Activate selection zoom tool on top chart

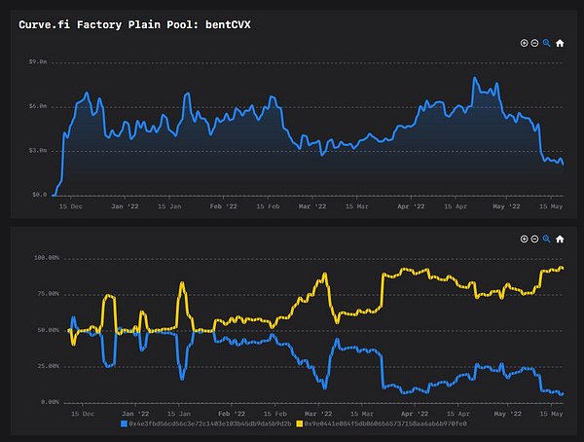point(546,43)
